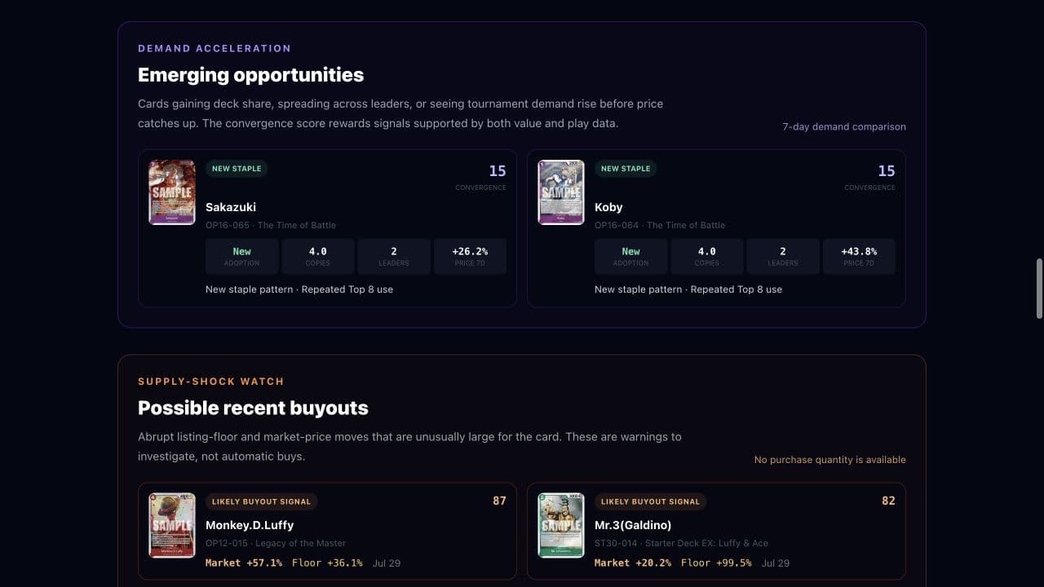1044x587 pixels.
Task: Click Koby's 4.0 Copies tile
Action: (707, 256)
